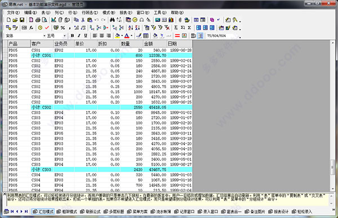Toggle Italic formatting

pos(79,35)
